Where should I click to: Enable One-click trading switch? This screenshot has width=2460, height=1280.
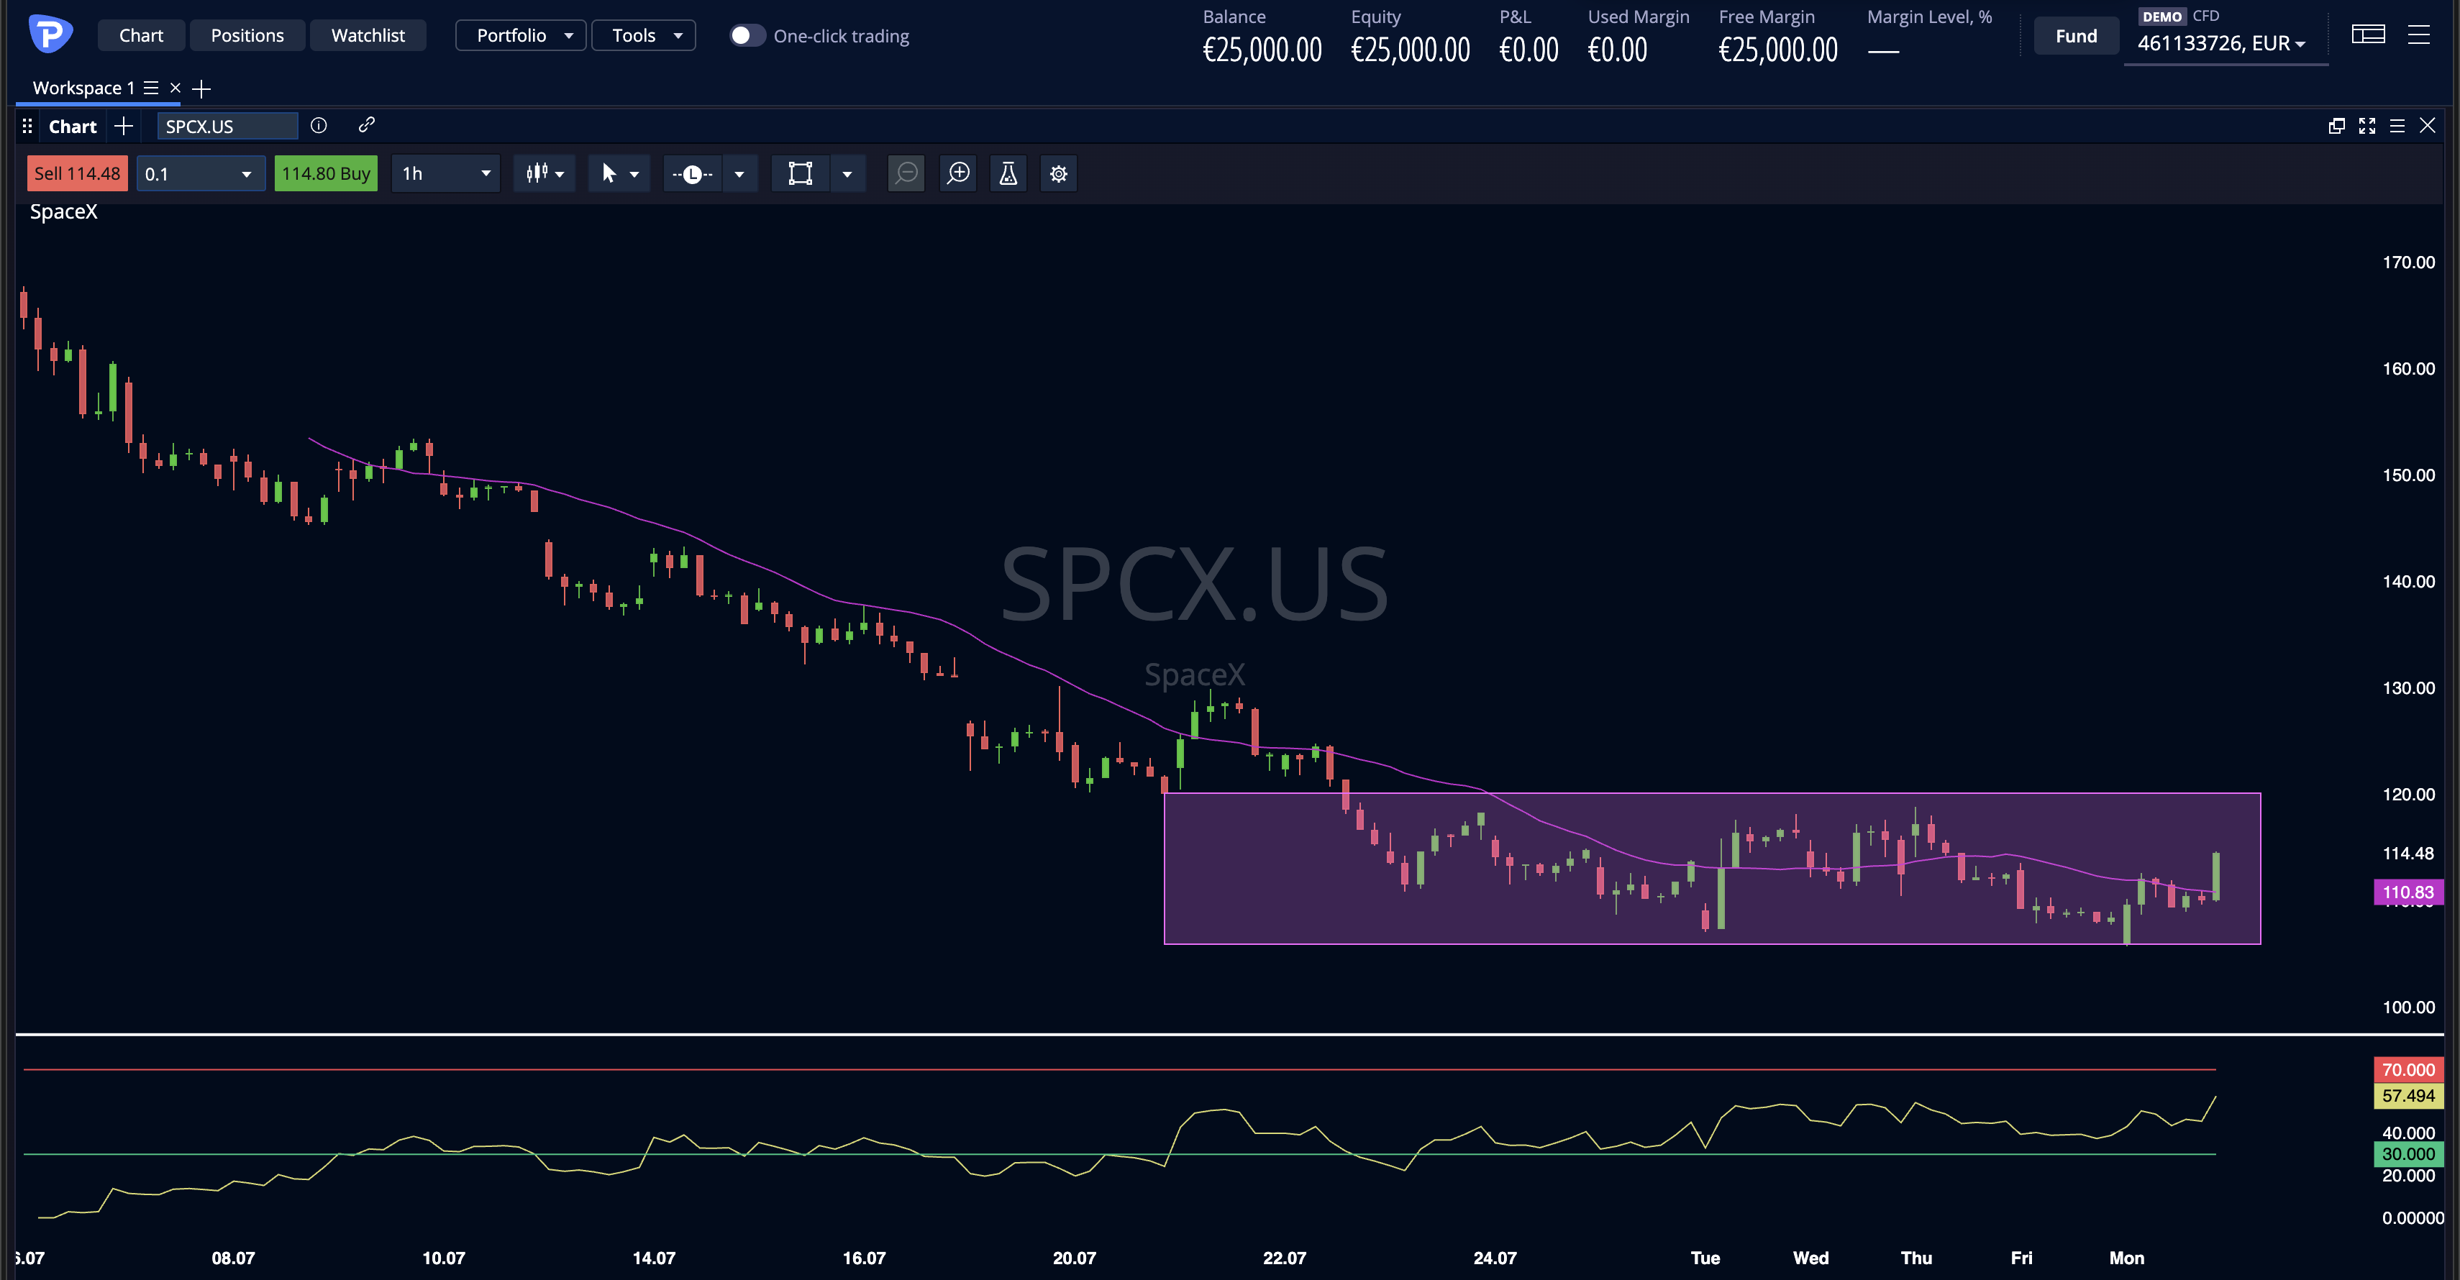point(747,35)
